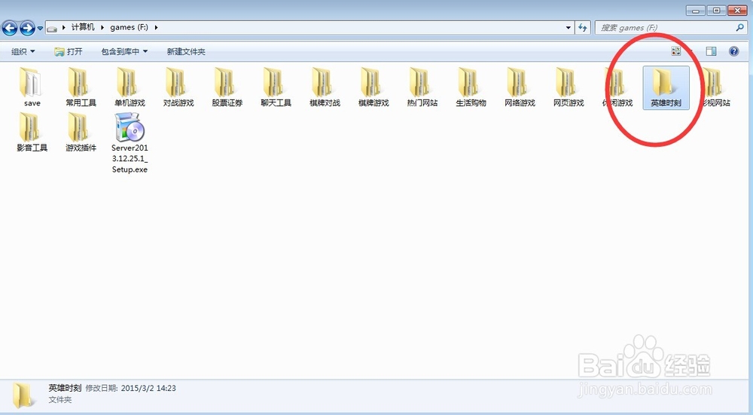The image size is (753, 415).
Task: Go forward with the Forward arrow
Action: pos(27,28)
